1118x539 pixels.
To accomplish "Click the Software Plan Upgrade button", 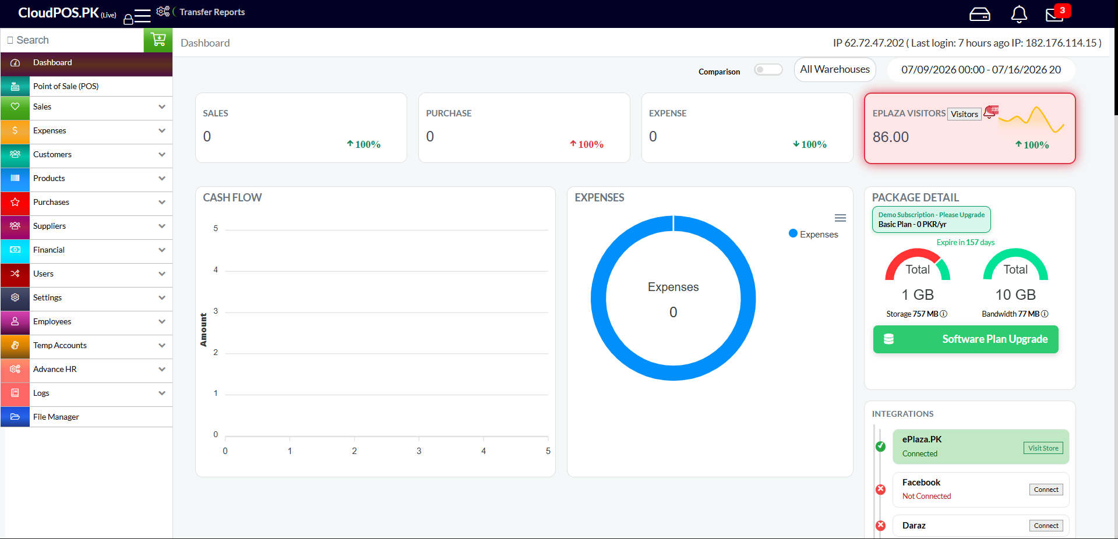I will tap(965, 339).
